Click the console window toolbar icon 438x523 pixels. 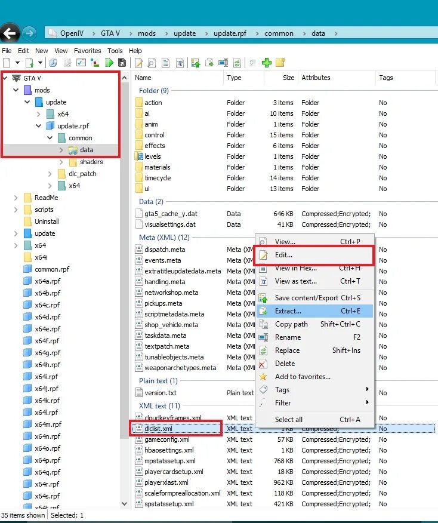pyautogui.click(x=81, y=62)
